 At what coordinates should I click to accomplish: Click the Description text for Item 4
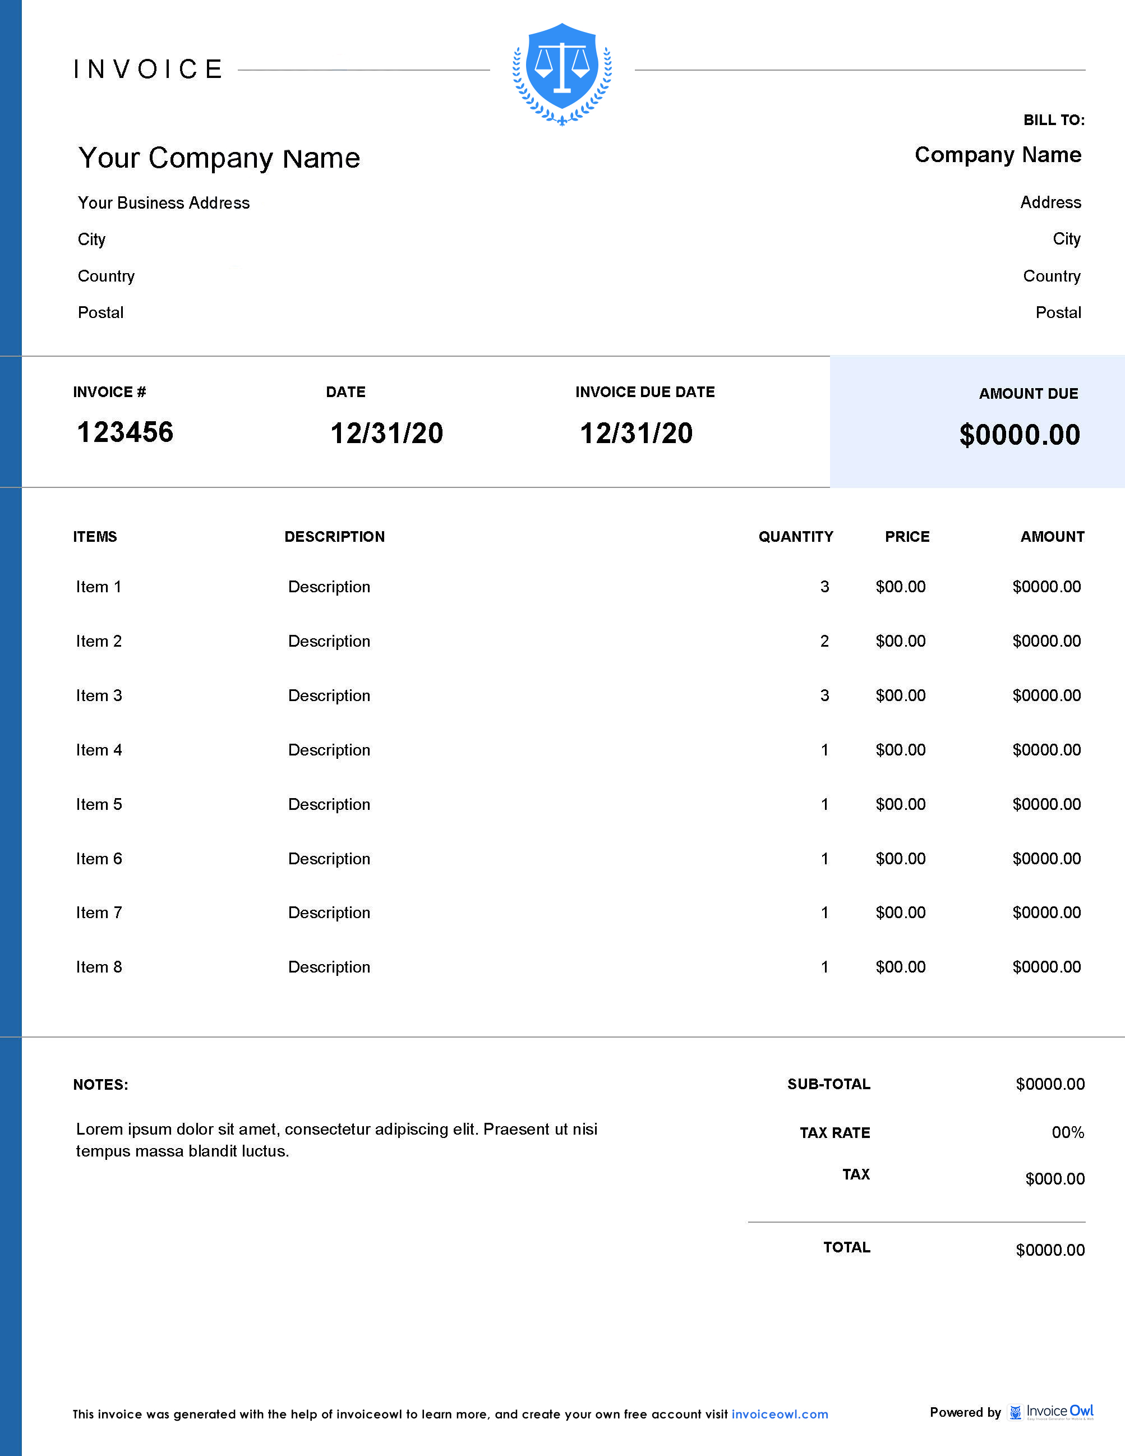[329, 750]
